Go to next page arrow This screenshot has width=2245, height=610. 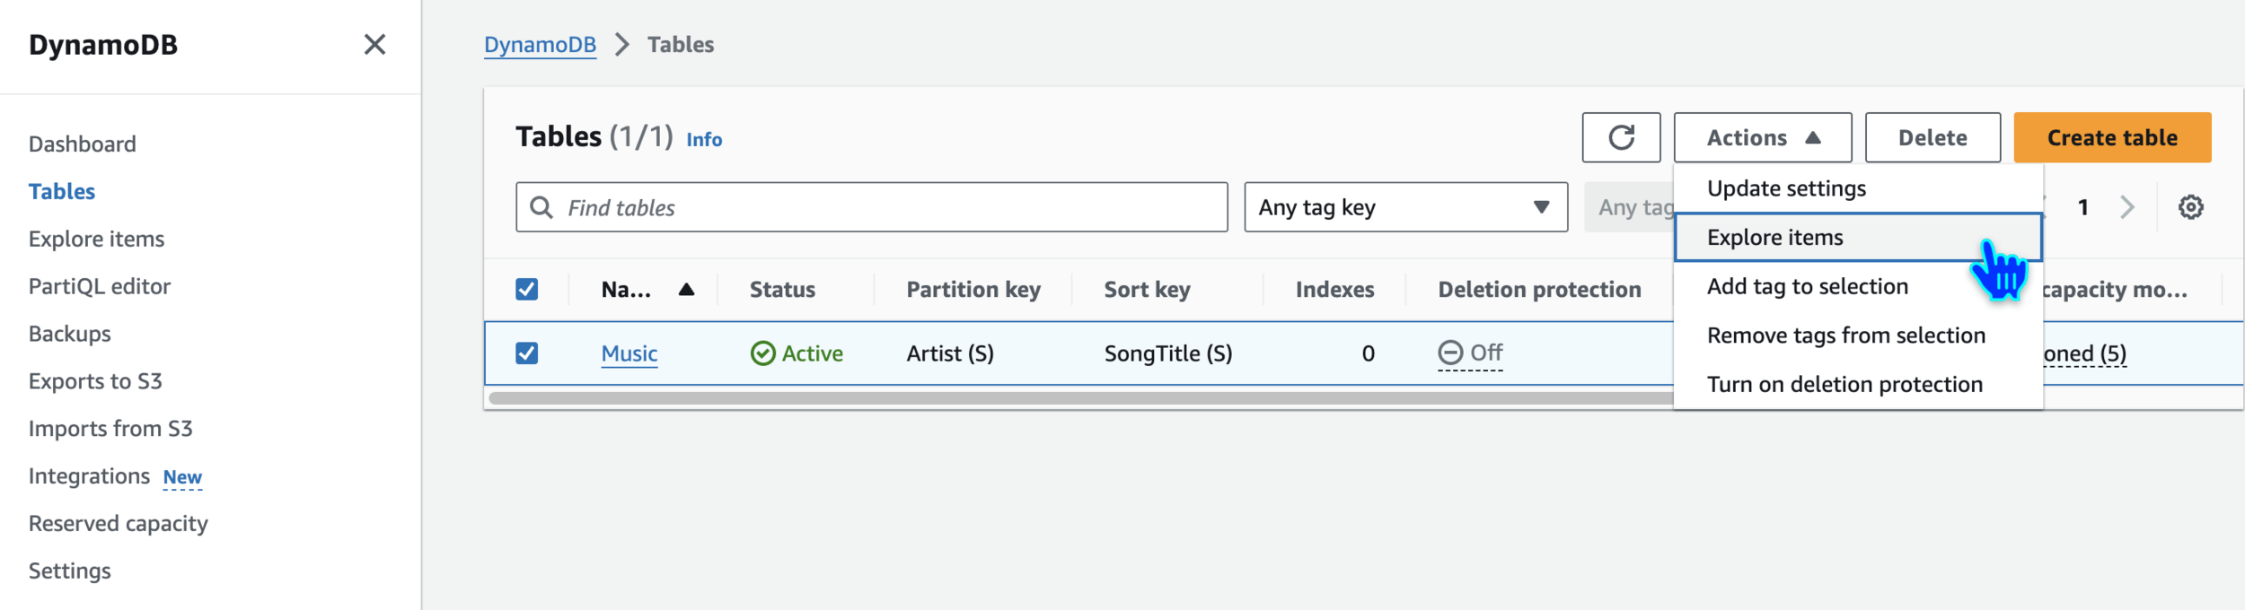point(2126,207)
